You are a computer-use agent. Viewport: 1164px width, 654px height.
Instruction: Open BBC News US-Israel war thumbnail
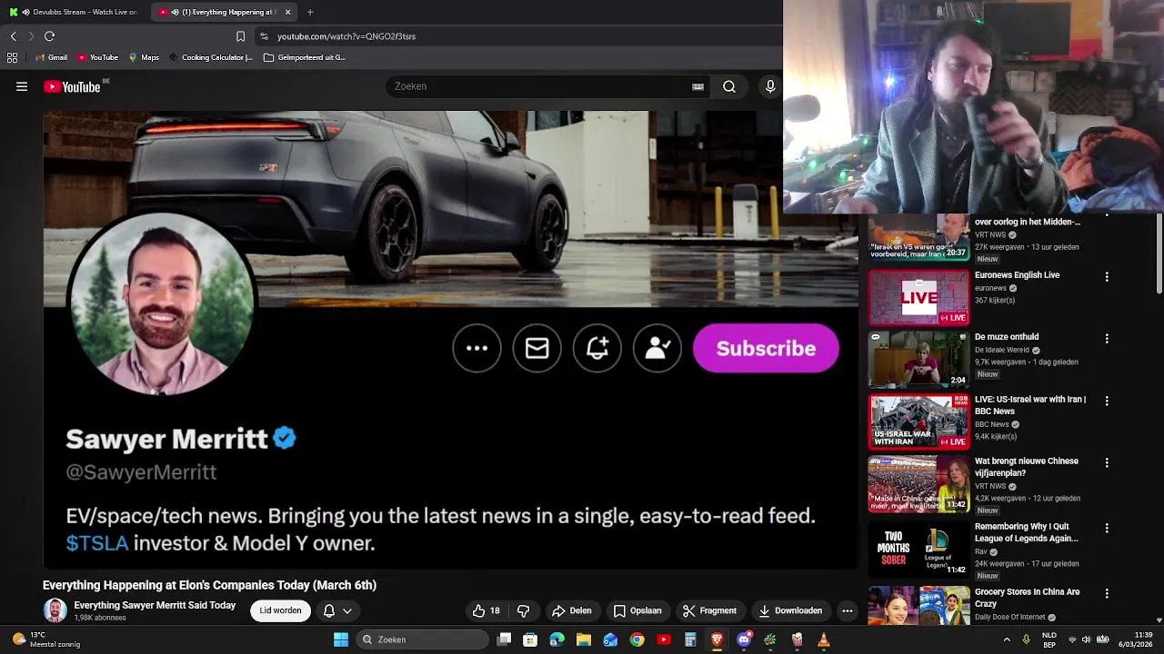(918, 421)
